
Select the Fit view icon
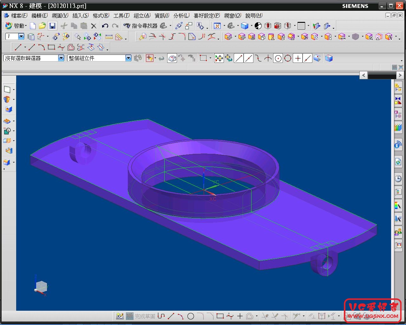coord(217,26)
